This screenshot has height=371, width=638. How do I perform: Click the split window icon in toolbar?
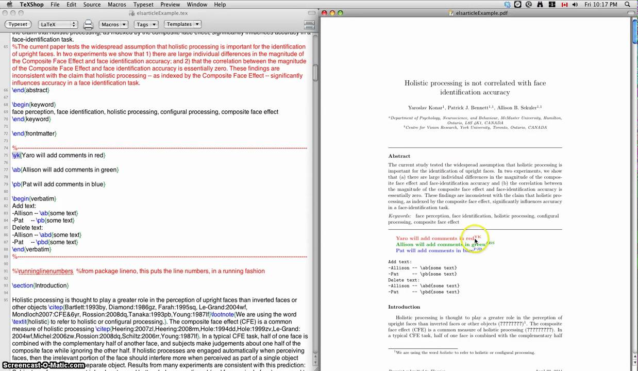coord(309,24)
